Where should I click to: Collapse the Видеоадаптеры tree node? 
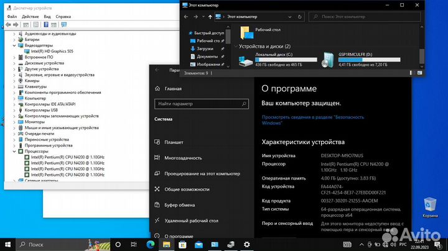click(x=14, y=45)
